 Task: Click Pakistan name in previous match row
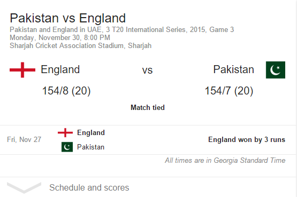click(x=91, y=147)
